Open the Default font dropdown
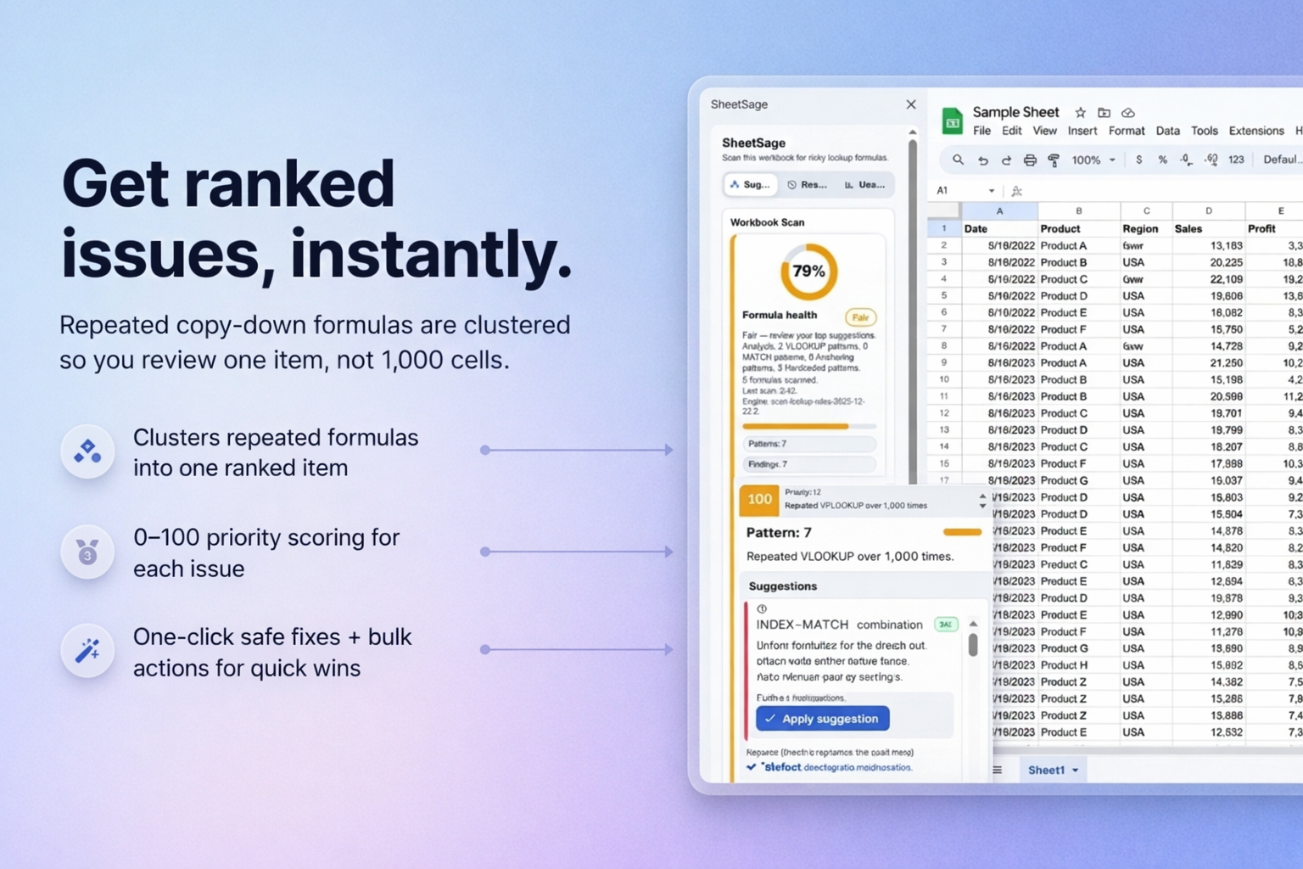This screenshot has width=1303, height=869. click(x=1282, y=160)
